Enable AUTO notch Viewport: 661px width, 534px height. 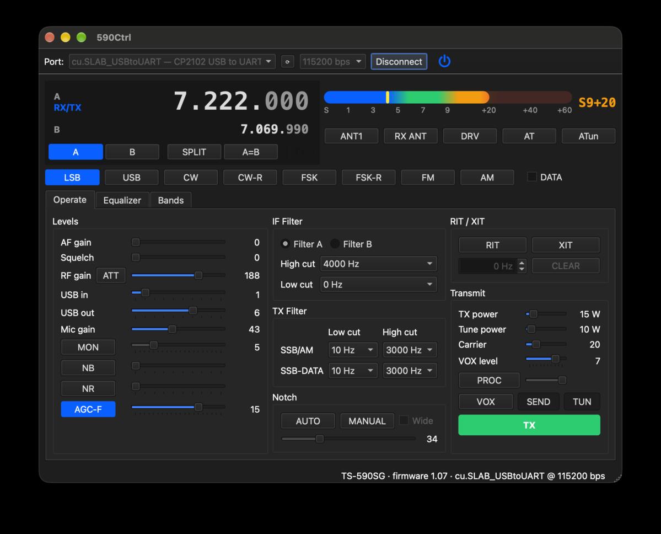[308, 421]
